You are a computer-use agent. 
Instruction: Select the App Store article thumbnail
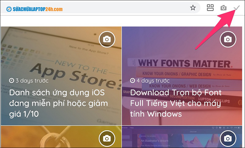click(61, 76)
